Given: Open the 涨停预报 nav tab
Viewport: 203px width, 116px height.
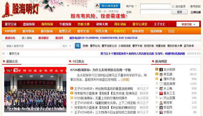Looking at the screenshot, I should point(47,24).
